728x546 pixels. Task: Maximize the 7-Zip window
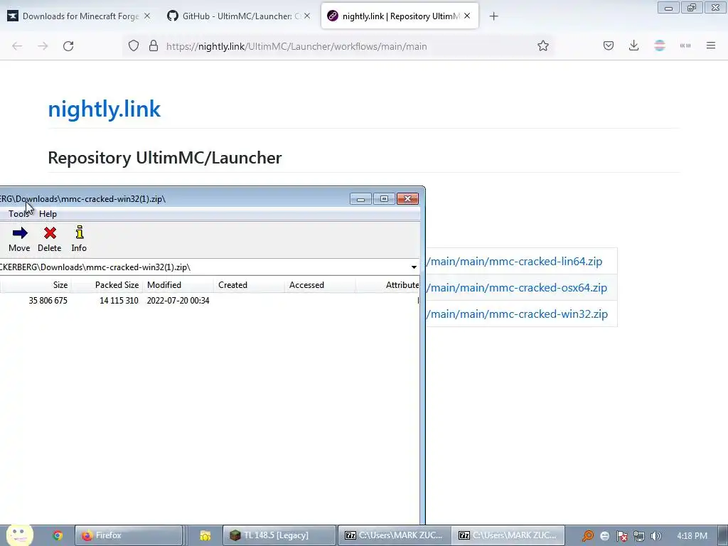pos(384,199)
